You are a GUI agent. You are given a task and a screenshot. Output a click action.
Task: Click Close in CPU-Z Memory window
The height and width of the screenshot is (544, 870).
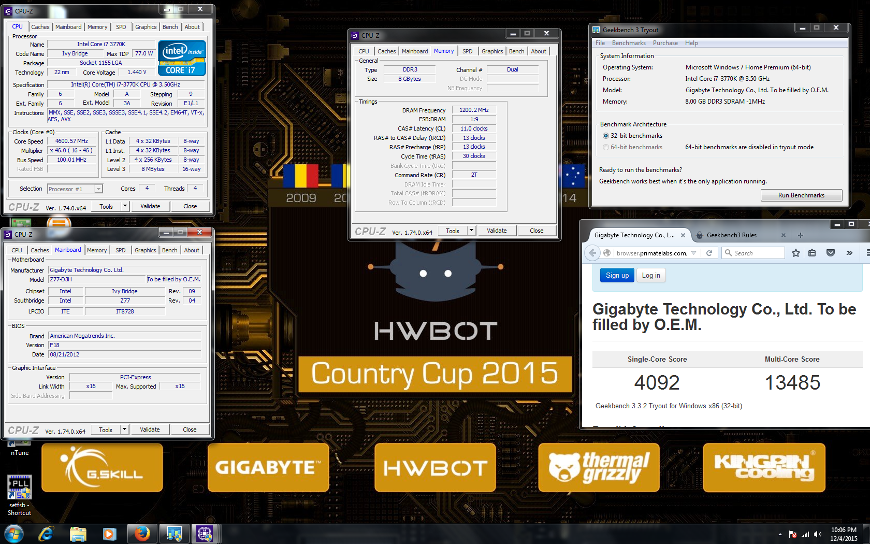(x=536, y=231)
